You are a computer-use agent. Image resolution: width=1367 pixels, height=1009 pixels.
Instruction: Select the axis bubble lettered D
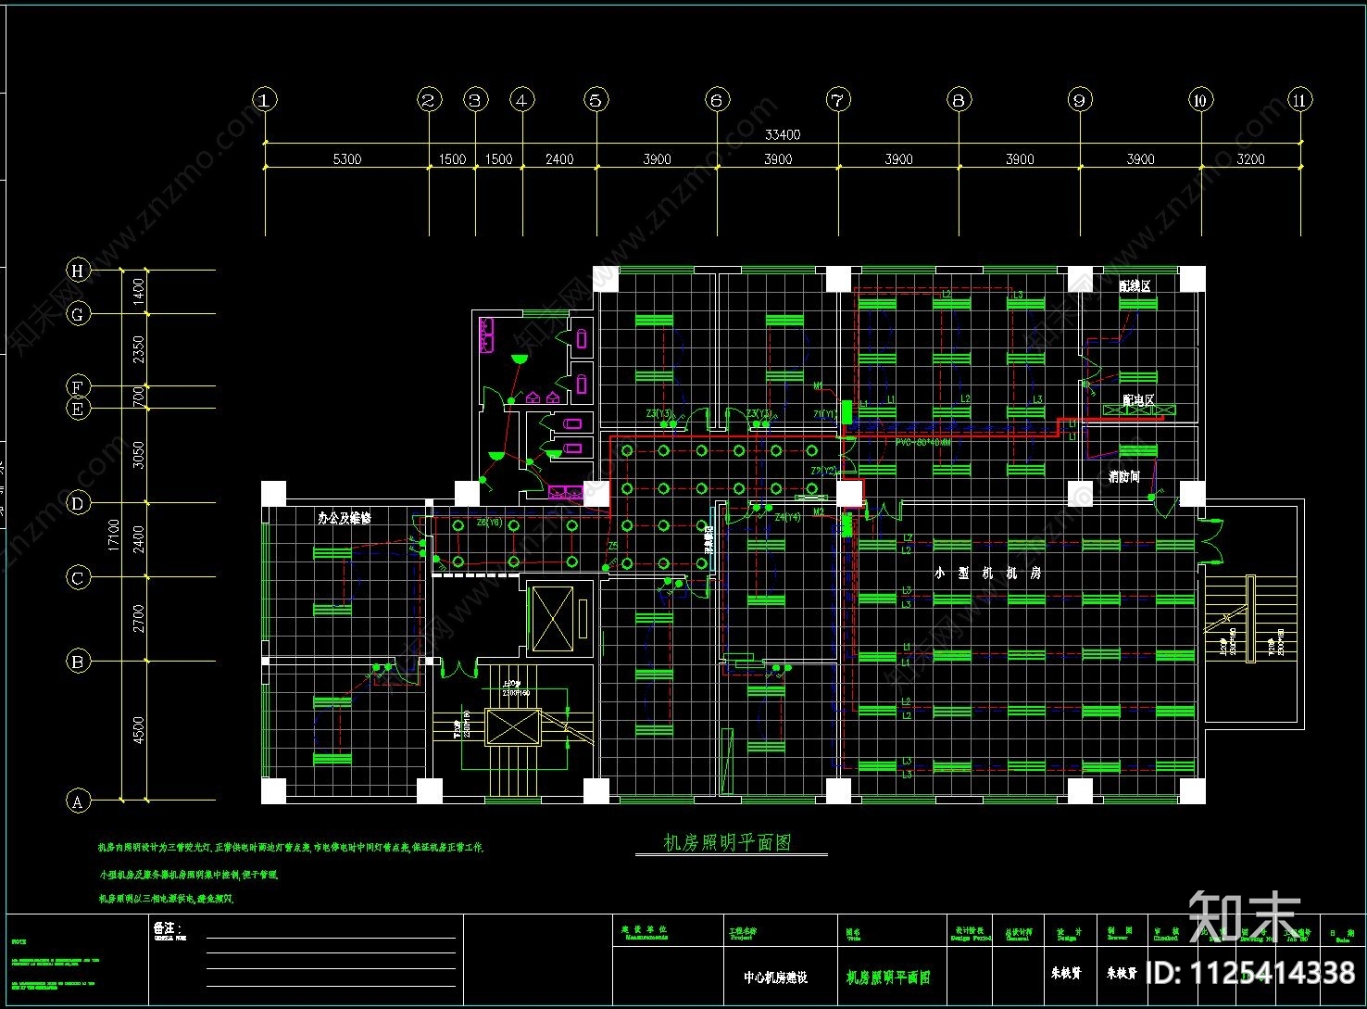click(78, 504)
